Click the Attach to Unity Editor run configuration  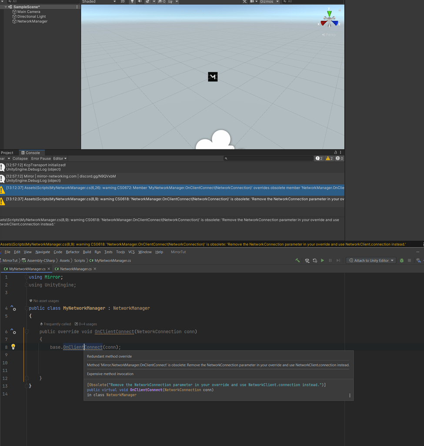(371, 260)
